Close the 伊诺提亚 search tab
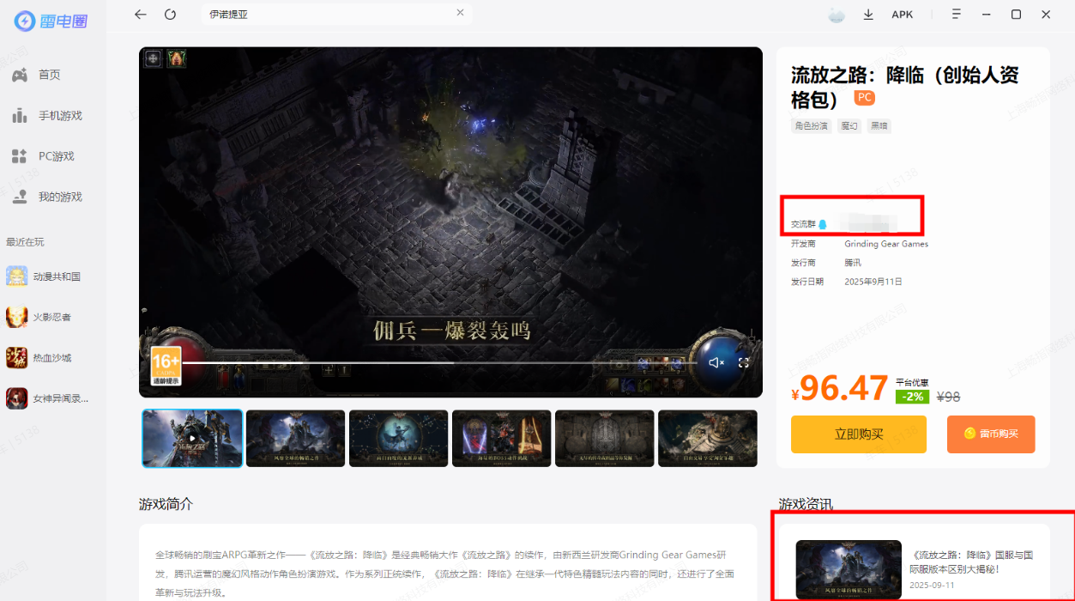The image size is (1075, 601). tap(460, 13)
